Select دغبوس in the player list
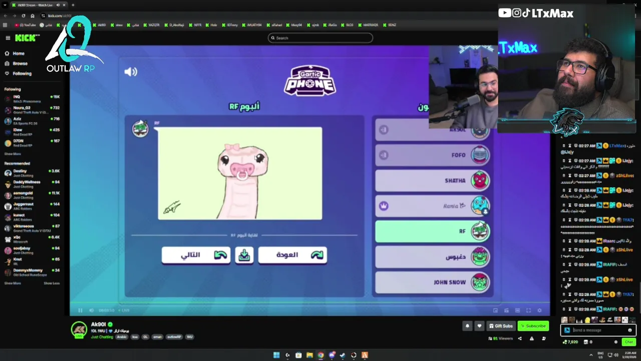The image size is (641, 361). (x=433, y=257)
